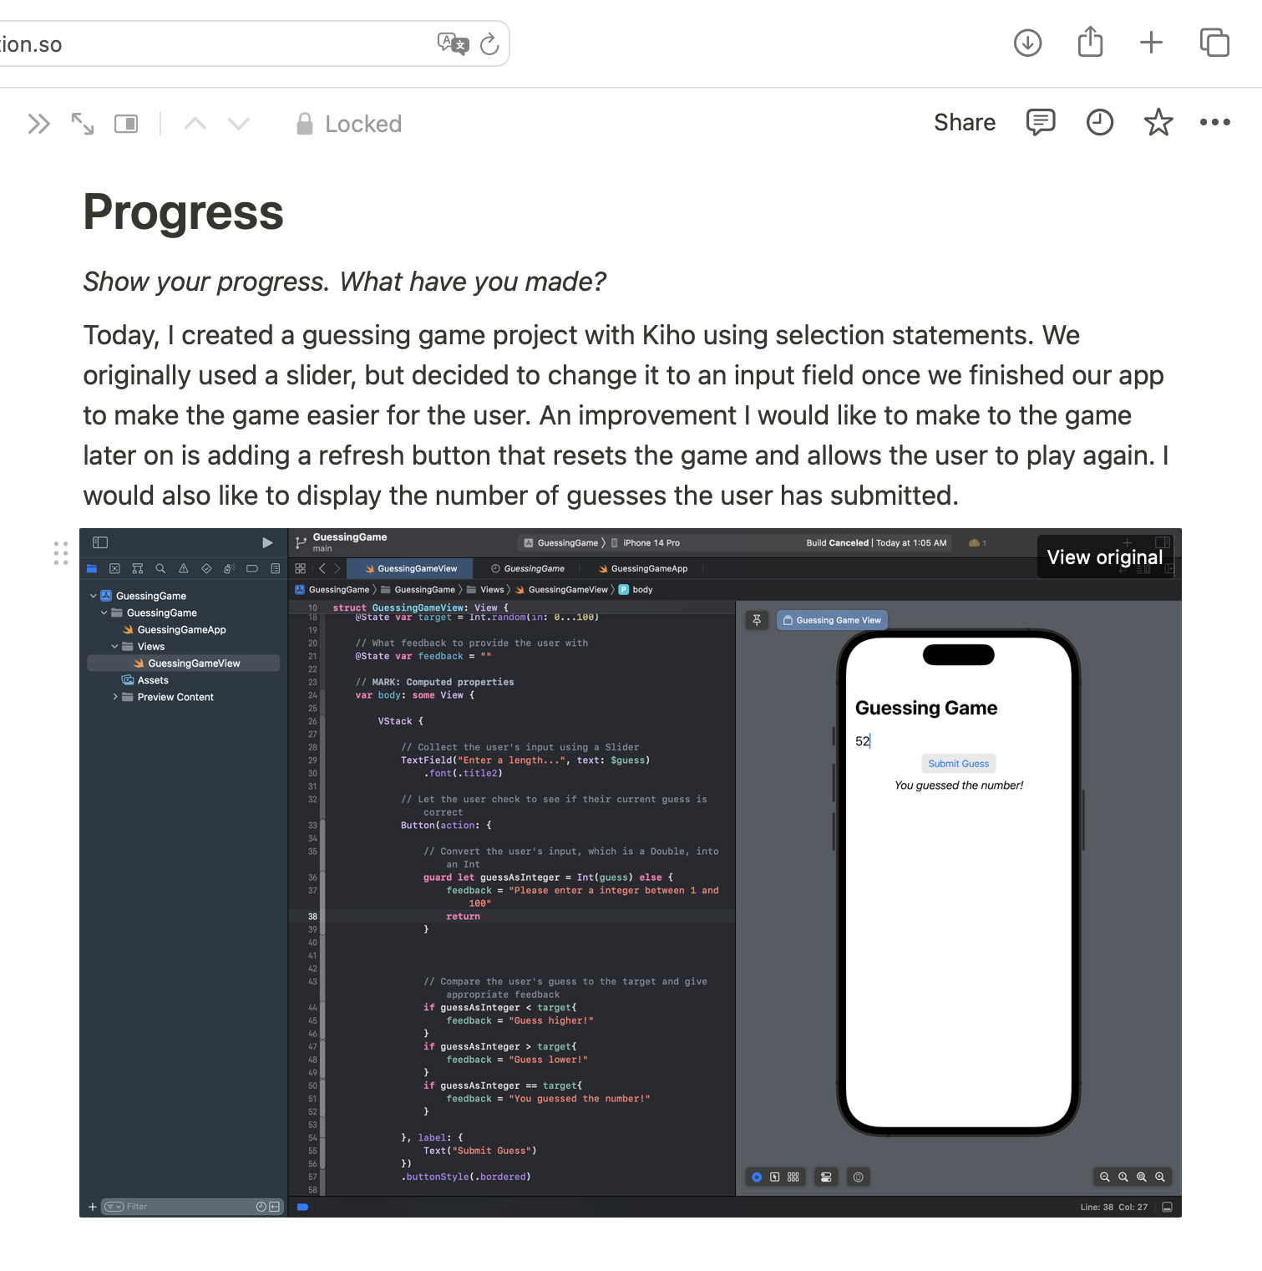Click the Share button

[964, 123]
